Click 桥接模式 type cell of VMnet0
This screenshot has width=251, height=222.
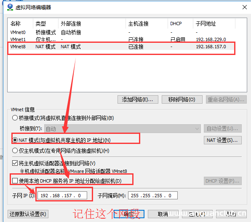point(45,32)
